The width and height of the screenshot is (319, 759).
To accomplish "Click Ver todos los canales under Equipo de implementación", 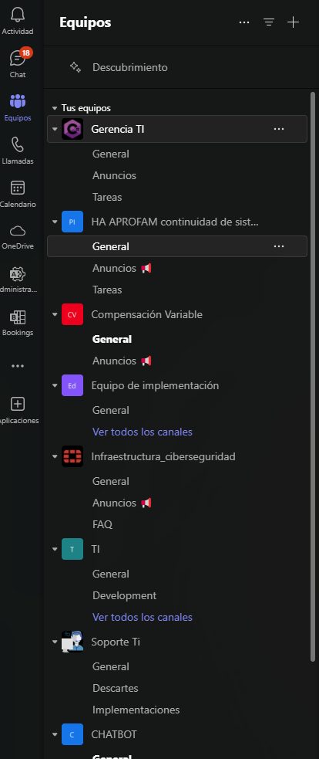I will (142, 432).
